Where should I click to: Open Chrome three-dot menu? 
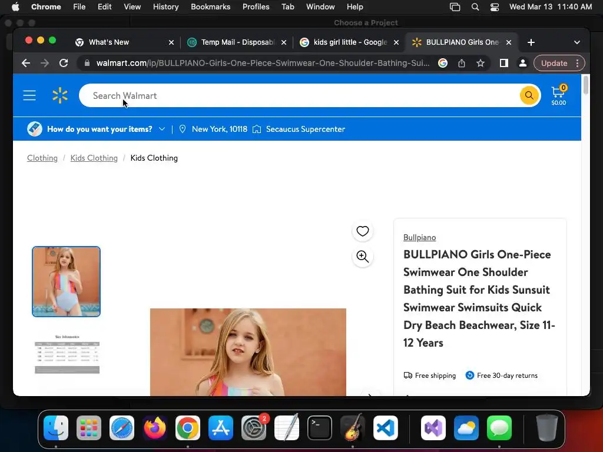[x=577, y=63]
